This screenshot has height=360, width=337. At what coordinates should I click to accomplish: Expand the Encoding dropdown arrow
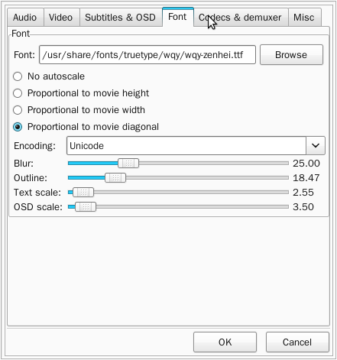pos(316,145)
